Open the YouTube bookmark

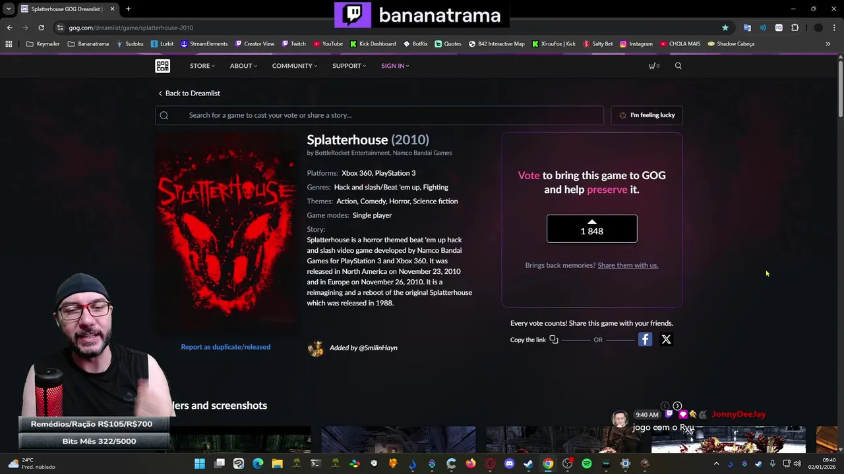pos(328,44)
